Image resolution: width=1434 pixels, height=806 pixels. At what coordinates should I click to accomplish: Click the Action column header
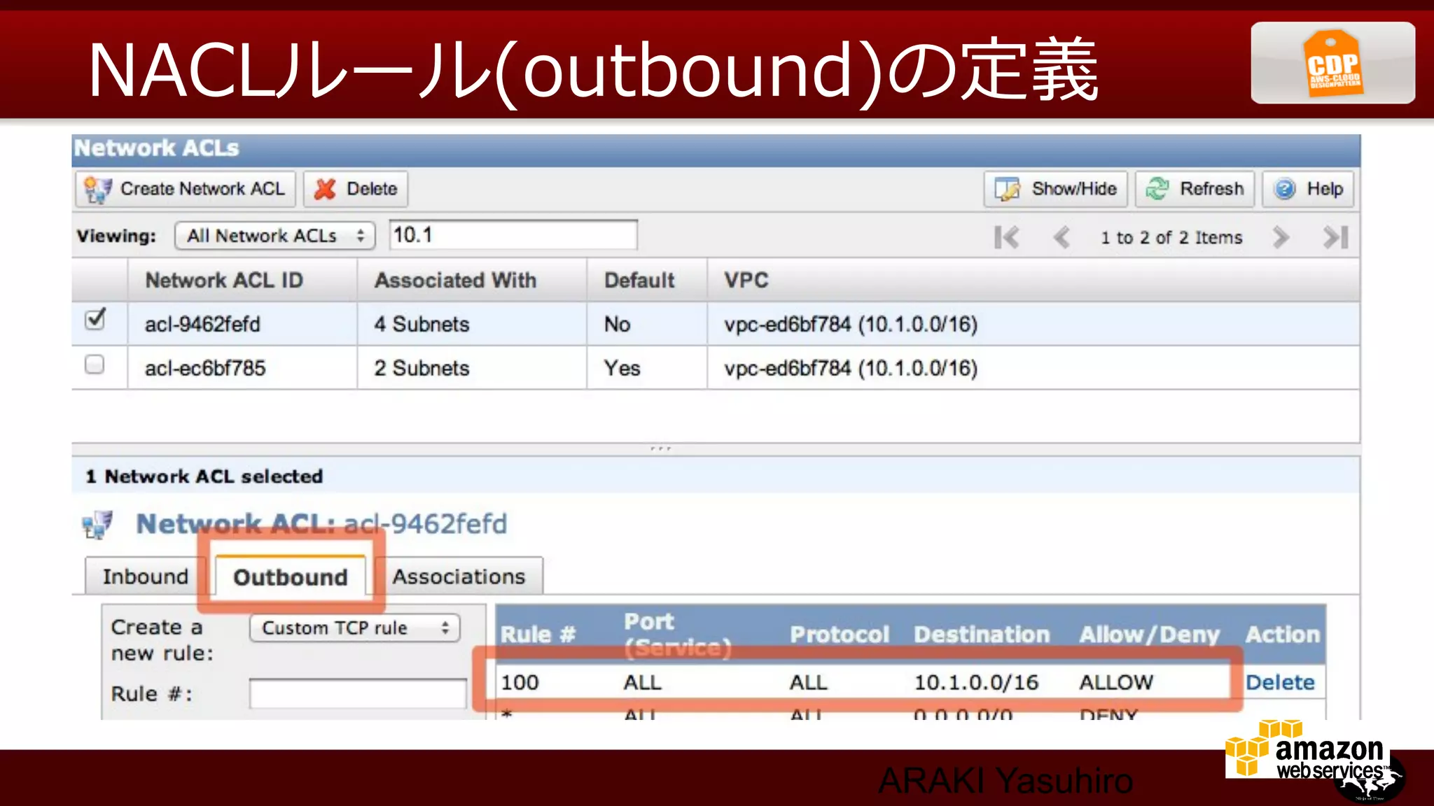[x=1282, y=634]
